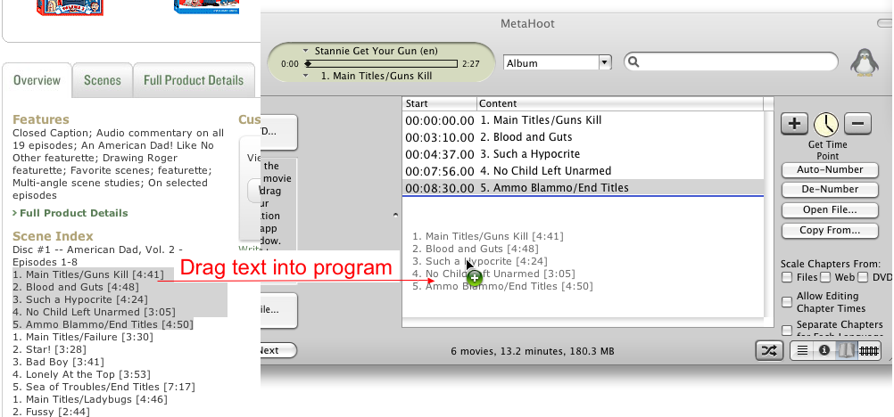Click the Copy From... button
894x417 pixels.
[x=830, y=230]
